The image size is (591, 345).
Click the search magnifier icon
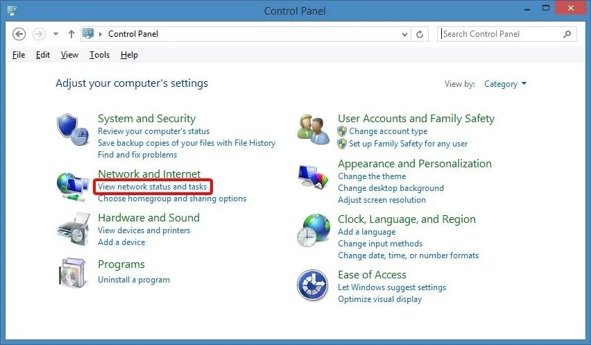coord(567,34)
